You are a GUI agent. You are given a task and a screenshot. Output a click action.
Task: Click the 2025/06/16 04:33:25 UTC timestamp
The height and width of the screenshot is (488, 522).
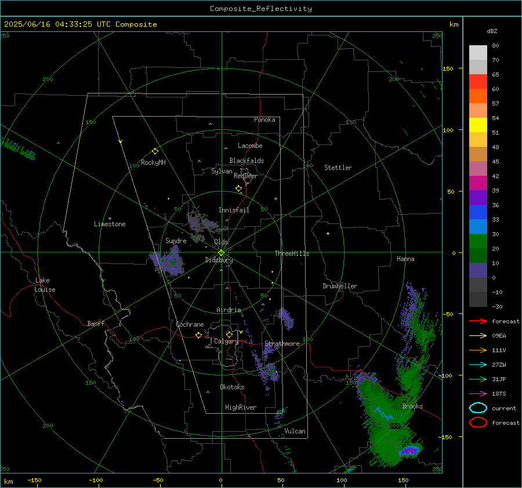[57, 24]
